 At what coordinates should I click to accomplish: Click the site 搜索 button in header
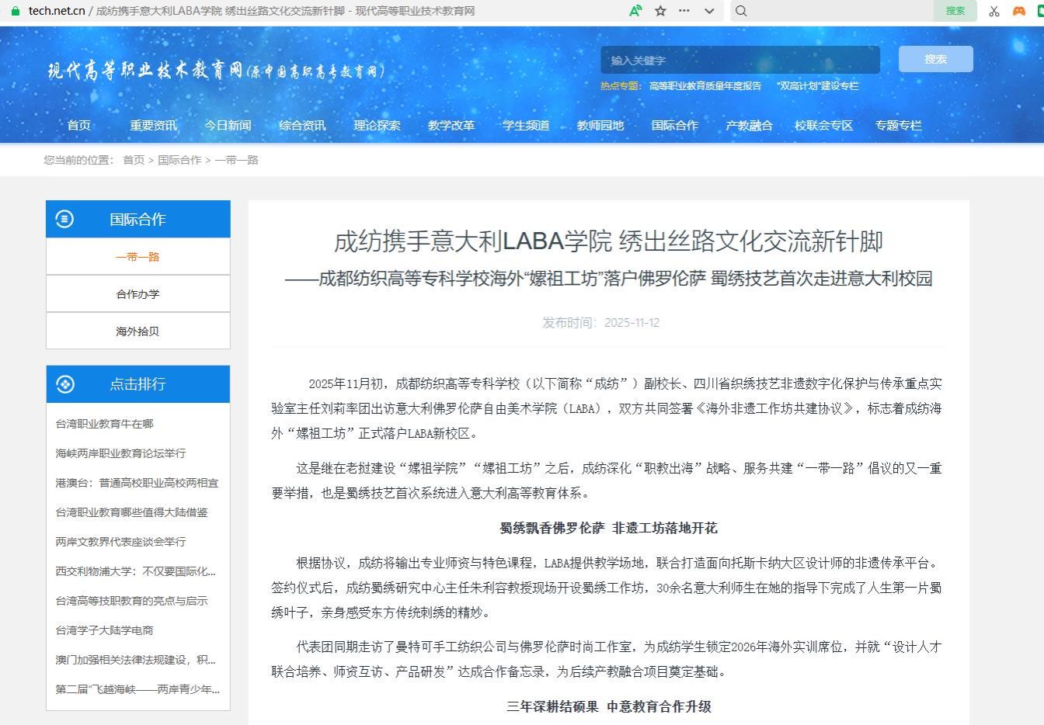pyautogui.click(x=935, y=59)
